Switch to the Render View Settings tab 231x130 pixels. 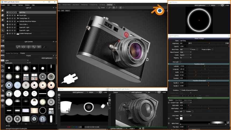tap(12, 53)
